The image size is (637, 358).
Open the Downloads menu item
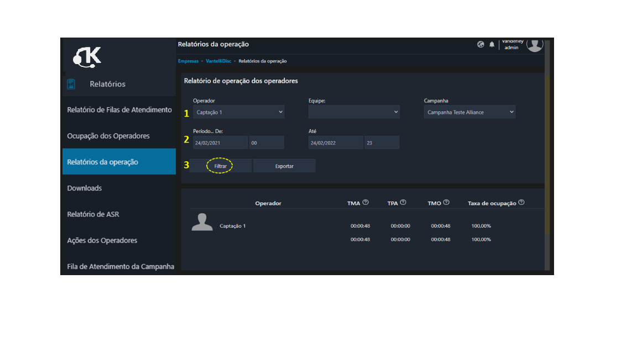pos(119,188)
